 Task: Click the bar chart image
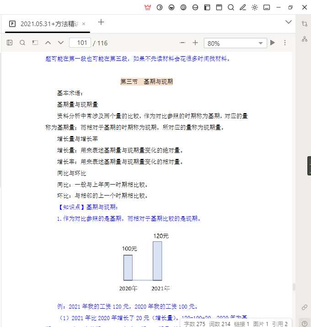(x=144, y=262)
